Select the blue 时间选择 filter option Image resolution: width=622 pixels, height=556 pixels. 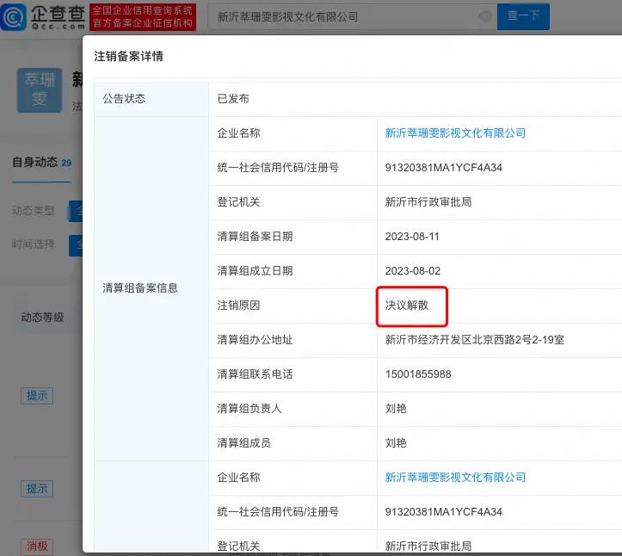pyautogui.click(x=76, y=245)
